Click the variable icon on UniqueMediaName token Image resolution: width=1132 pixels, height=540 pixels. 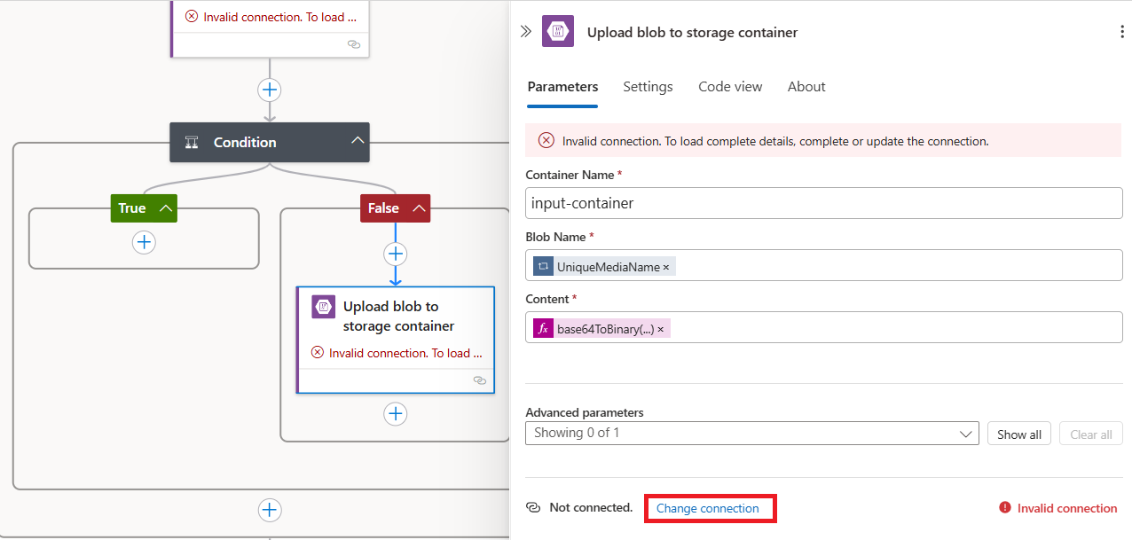pos(543,266)
